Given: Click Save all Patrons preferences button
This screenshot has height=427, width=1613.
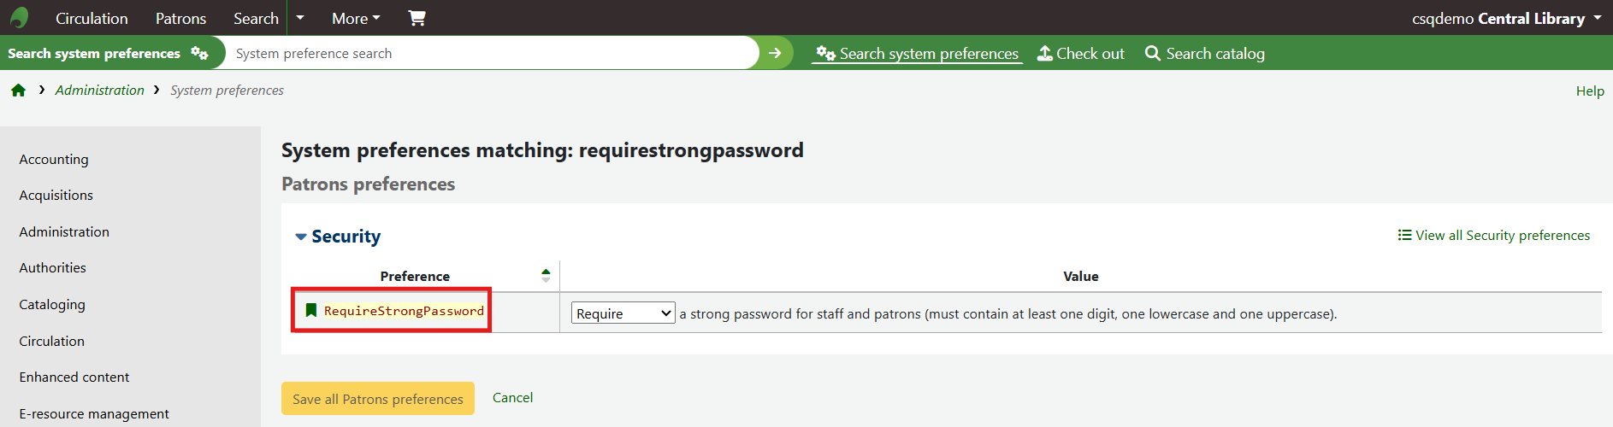Looking at the screenshot, I should [x=377, y=399].
